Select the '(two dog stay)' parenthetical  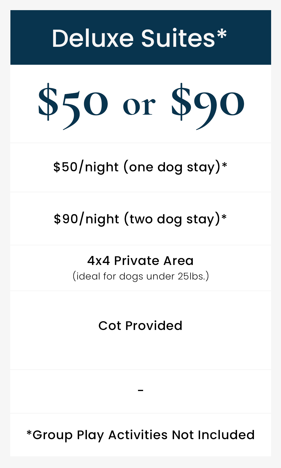click(x=172, y=219)
